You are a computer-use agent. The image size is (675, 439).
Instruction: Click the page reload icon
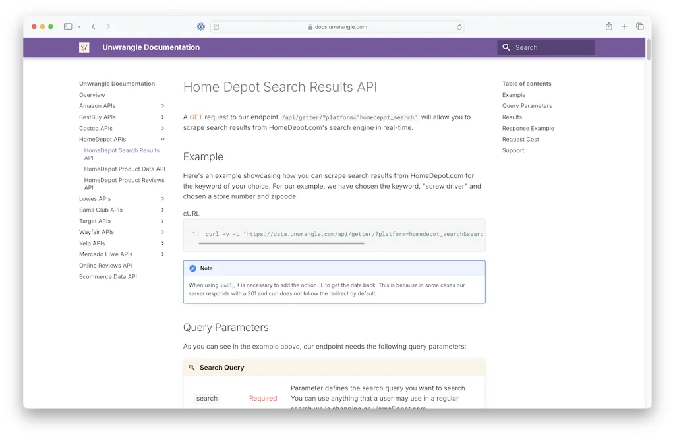[459, 27]
